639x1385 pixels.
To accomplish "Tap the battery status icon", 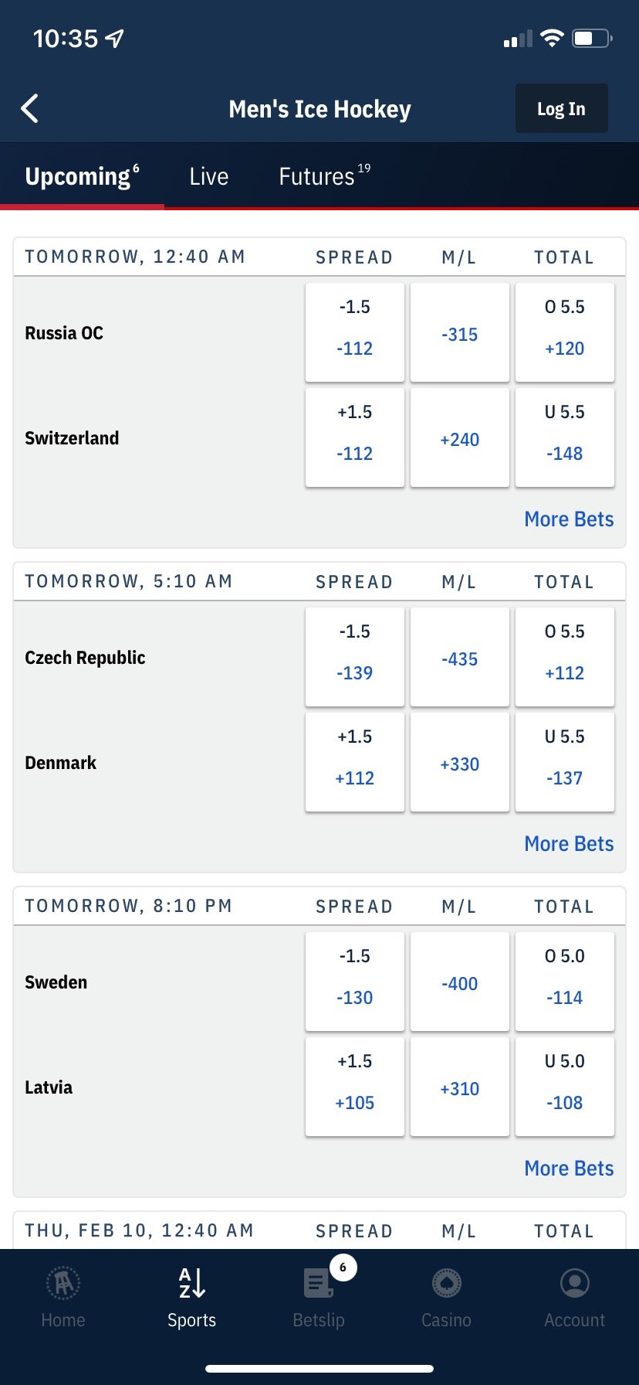I will click(591, 38).
